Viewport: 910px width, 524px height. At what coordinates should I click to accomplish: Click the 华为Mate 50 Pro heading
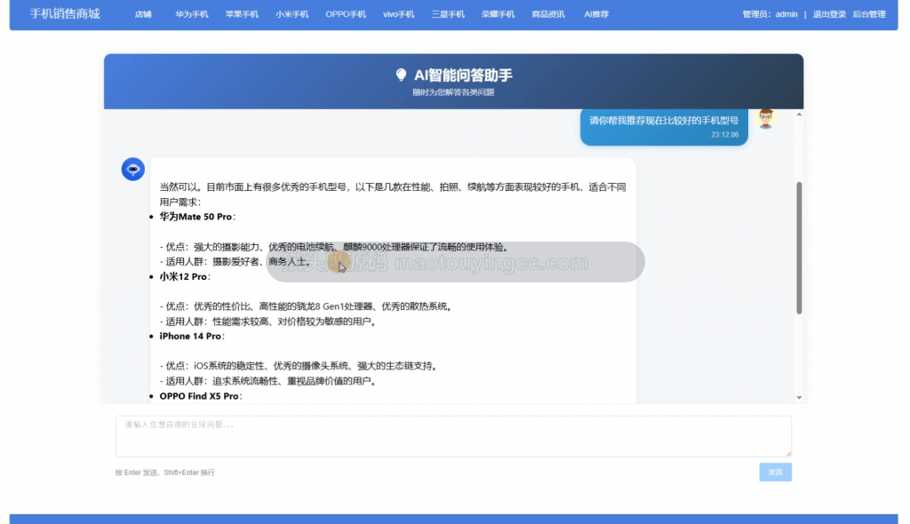click(x=197, y=217)
